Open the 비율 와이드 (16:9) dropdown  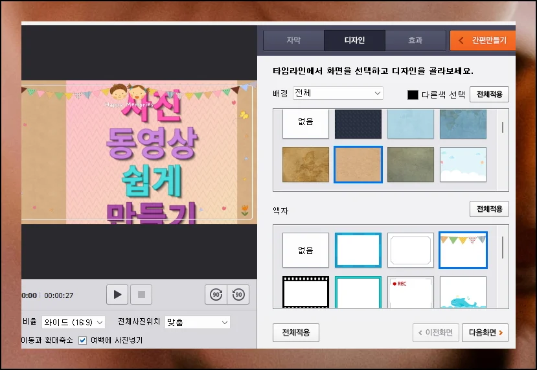(73, 323)
